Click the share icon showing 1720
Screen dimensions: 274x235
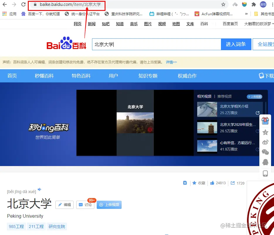point(237,183)
